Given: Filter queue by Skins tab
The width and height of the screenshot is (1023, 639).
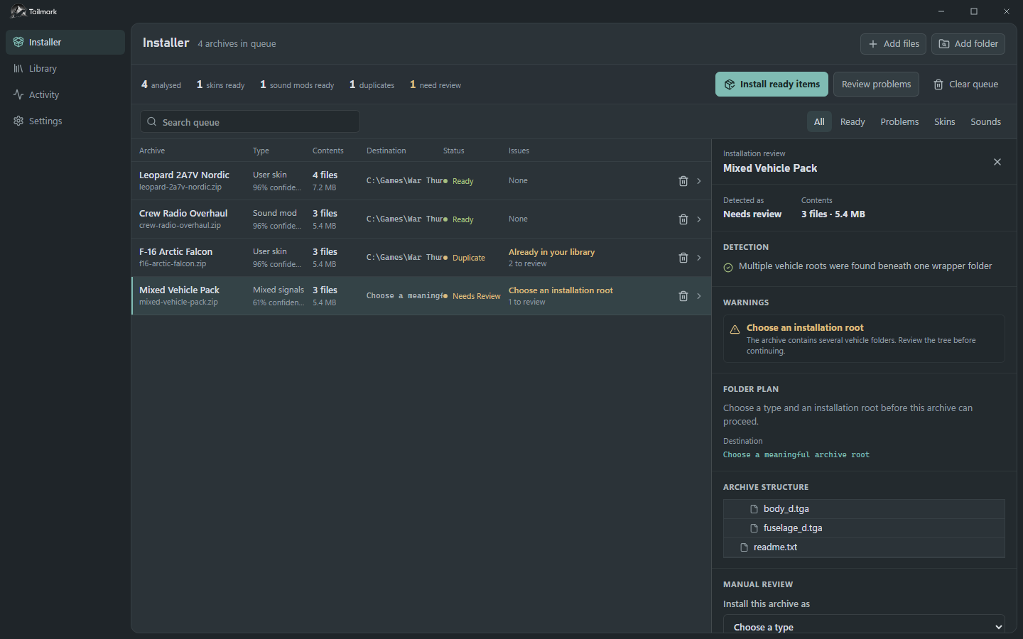Looking at the screenshot, I should pyautogui.click(x=944, y=121).
